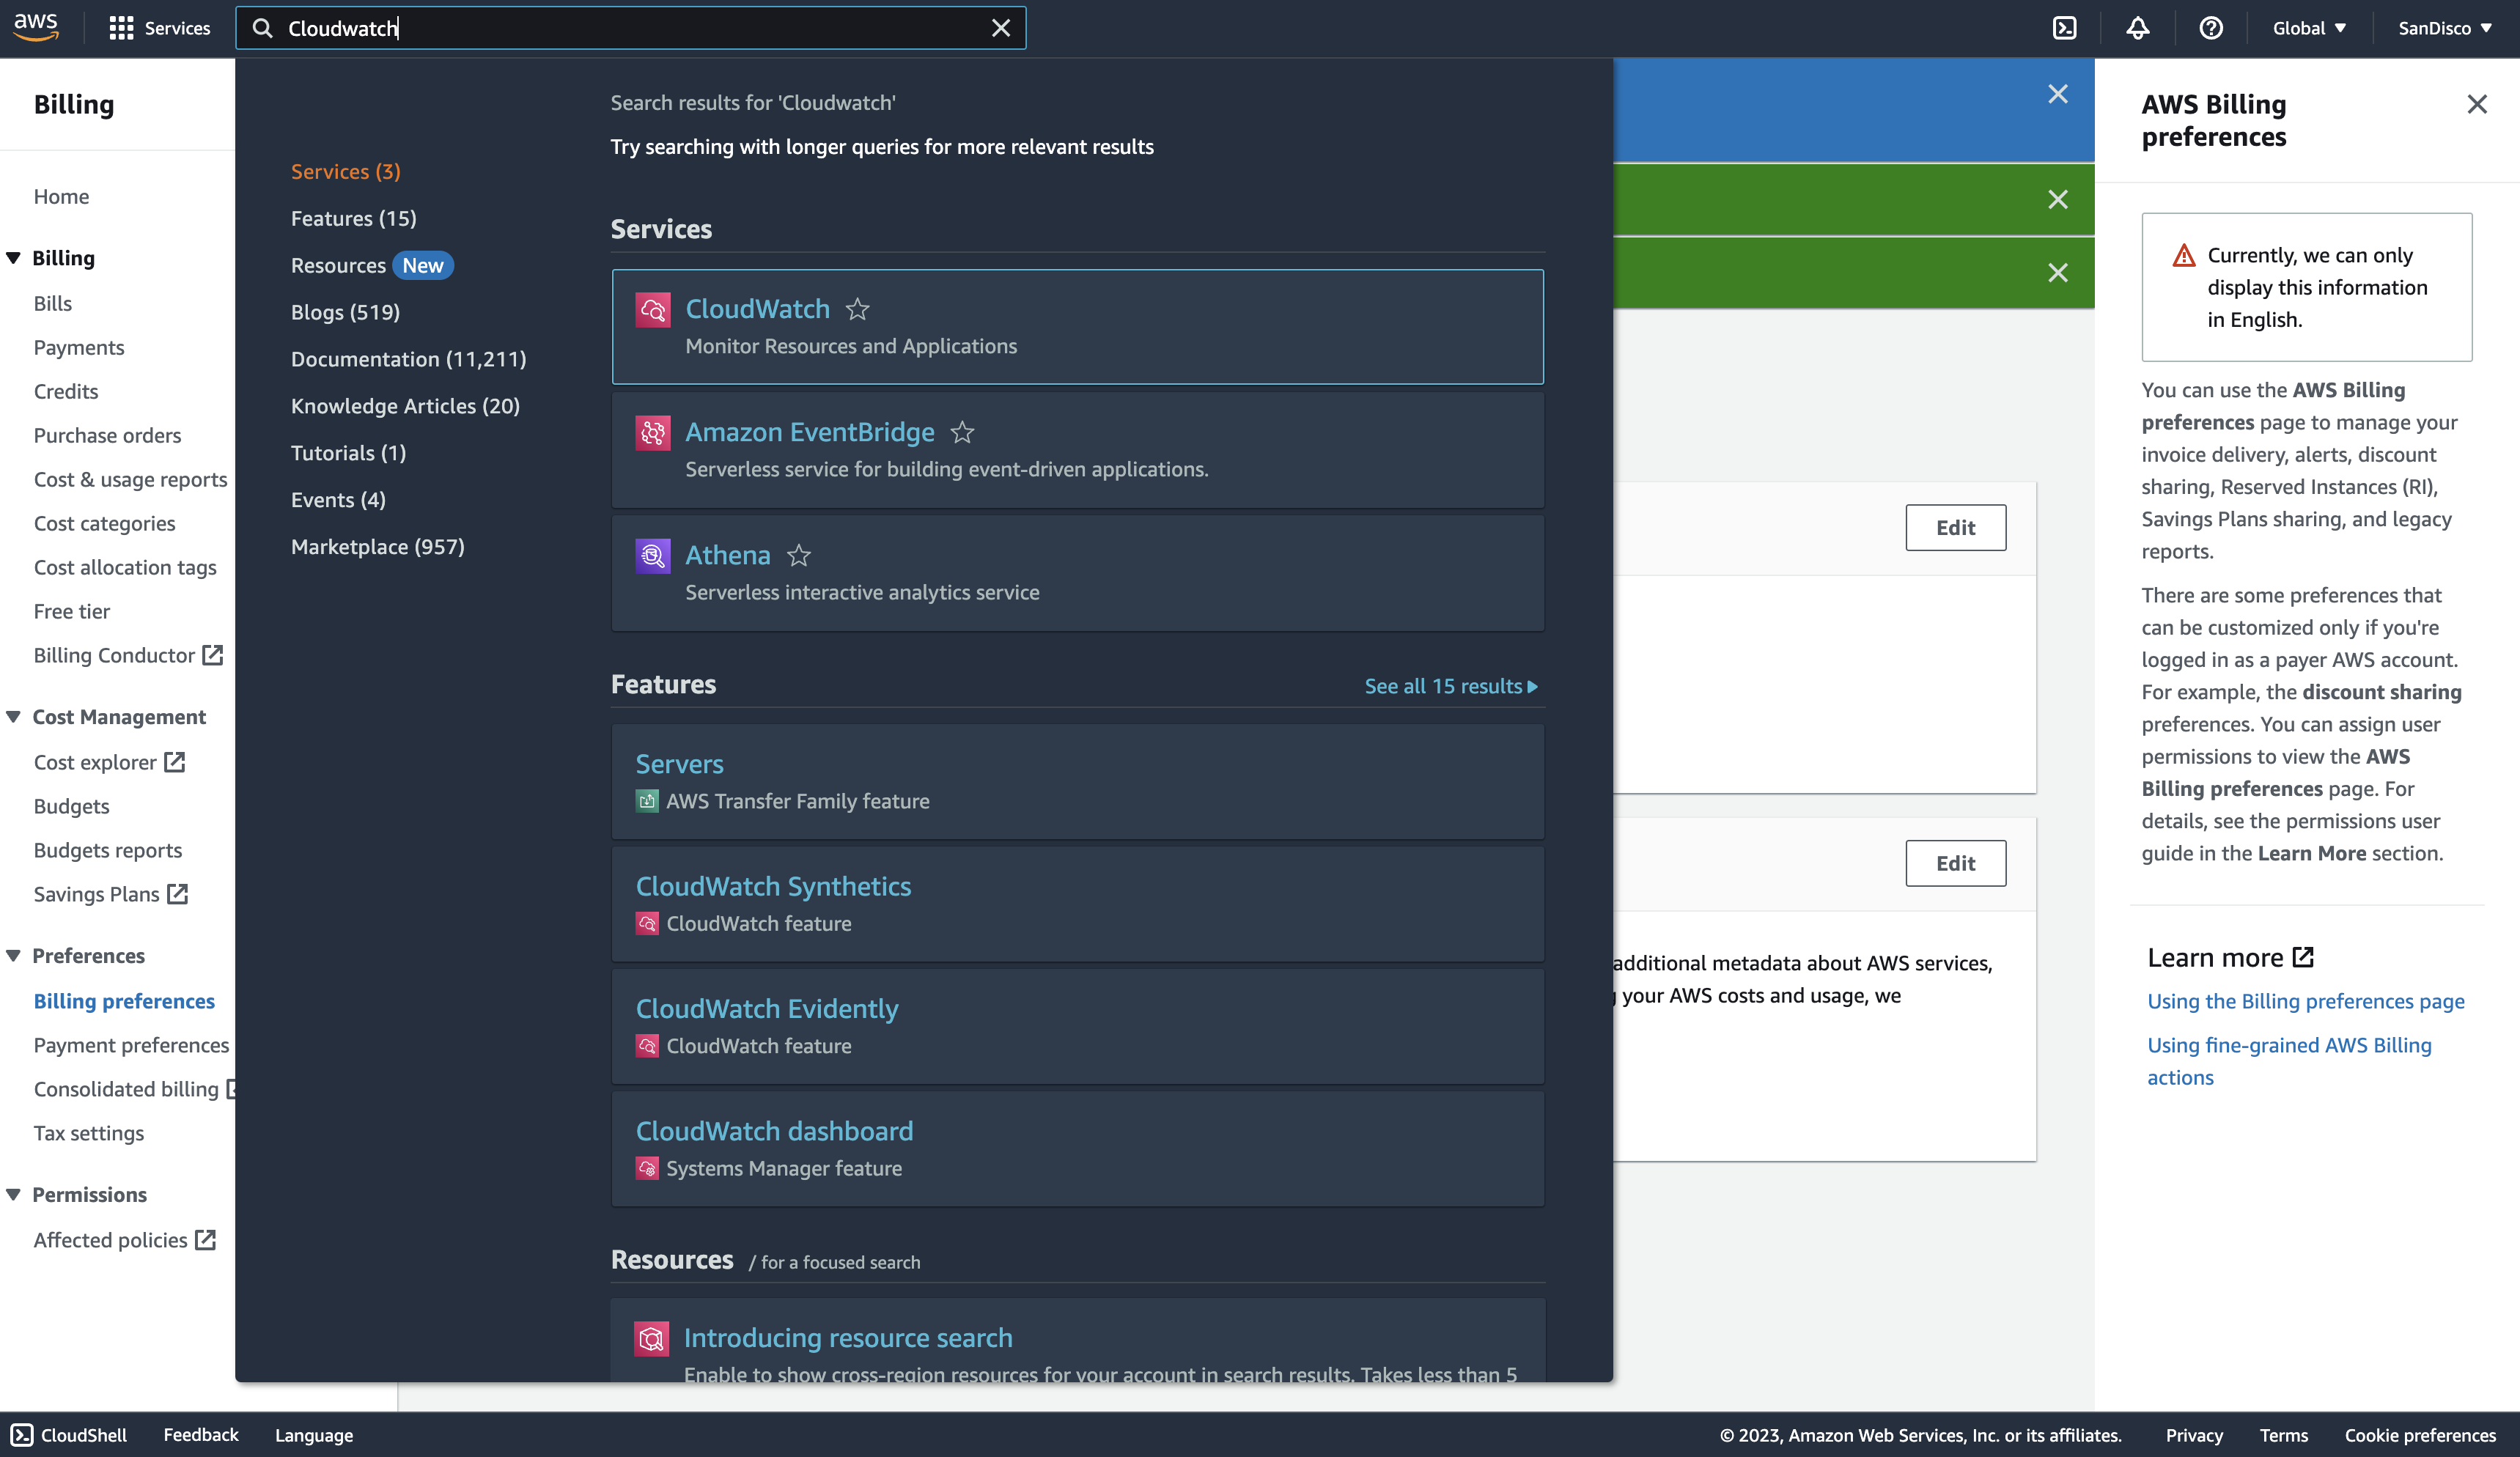Click the help question mark icon
Viewport: 2520px width, 1457px height.
point(2210,28)
